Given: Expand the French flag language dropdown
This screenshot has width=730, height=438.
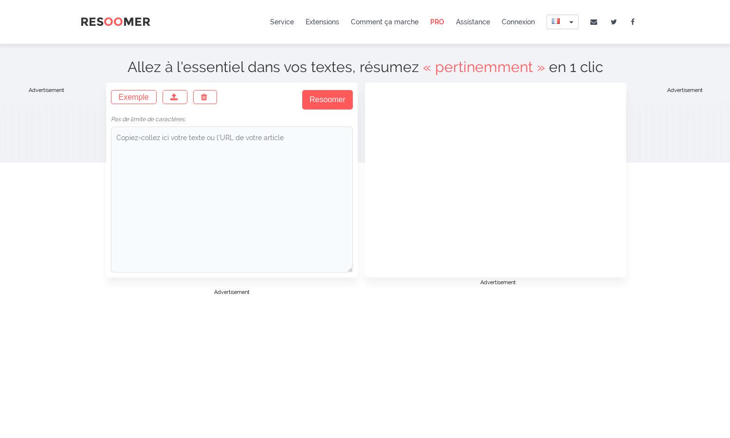Looking at the screenshot, I should [x=563, y=22].
